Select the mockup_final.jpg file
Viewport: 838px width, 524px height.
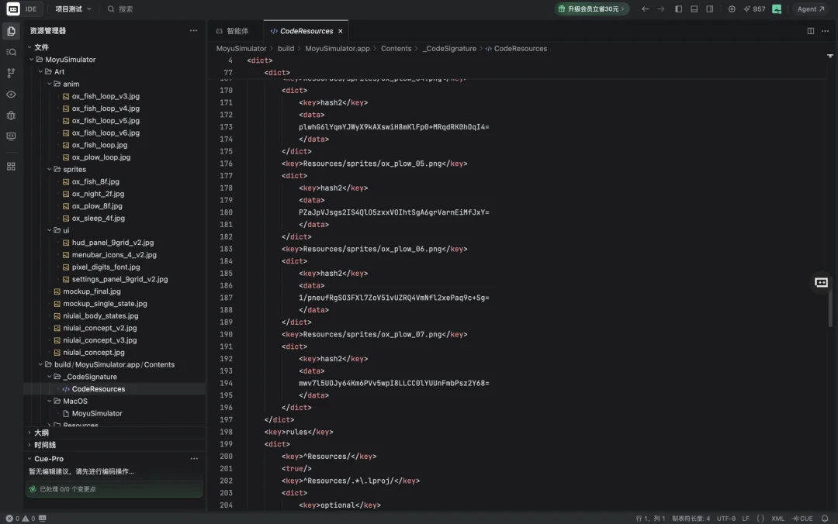[92, 291]
